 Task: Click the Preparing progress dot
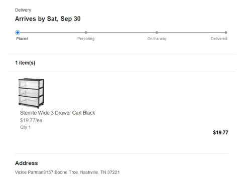click(86, 33)
